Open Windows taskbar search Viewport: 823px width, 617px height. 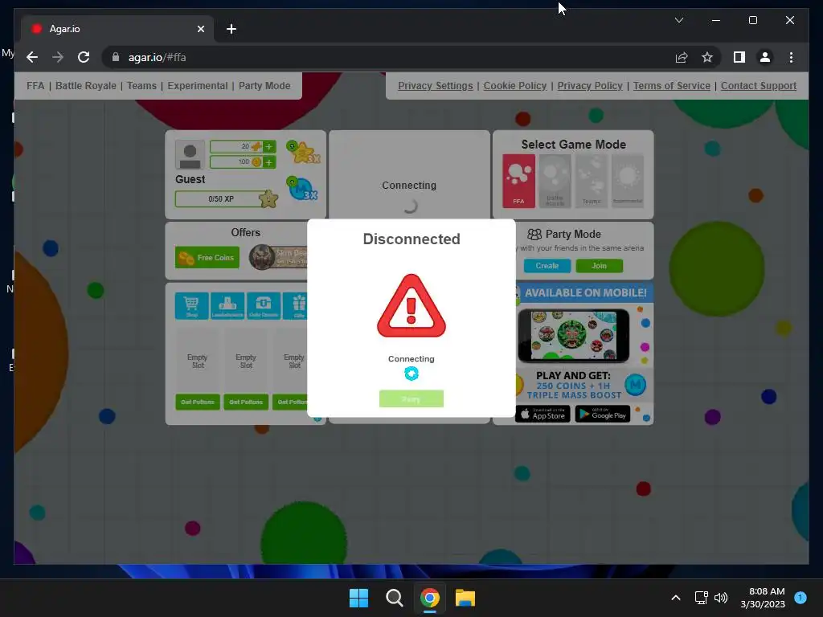click(394, 598)
